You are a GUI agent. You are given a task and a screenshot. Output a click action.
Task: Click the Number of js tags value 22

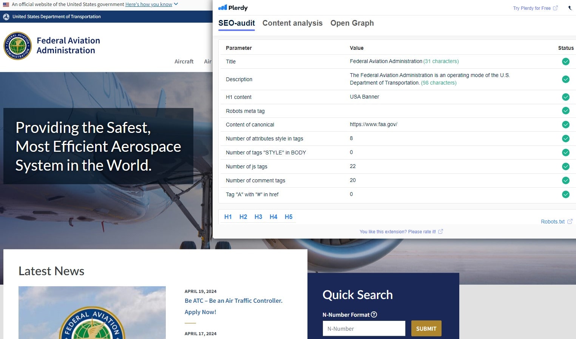(x=353, y=166)
